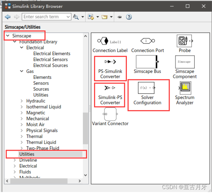Maximize the Library Browser window

(x=187, y=6)
